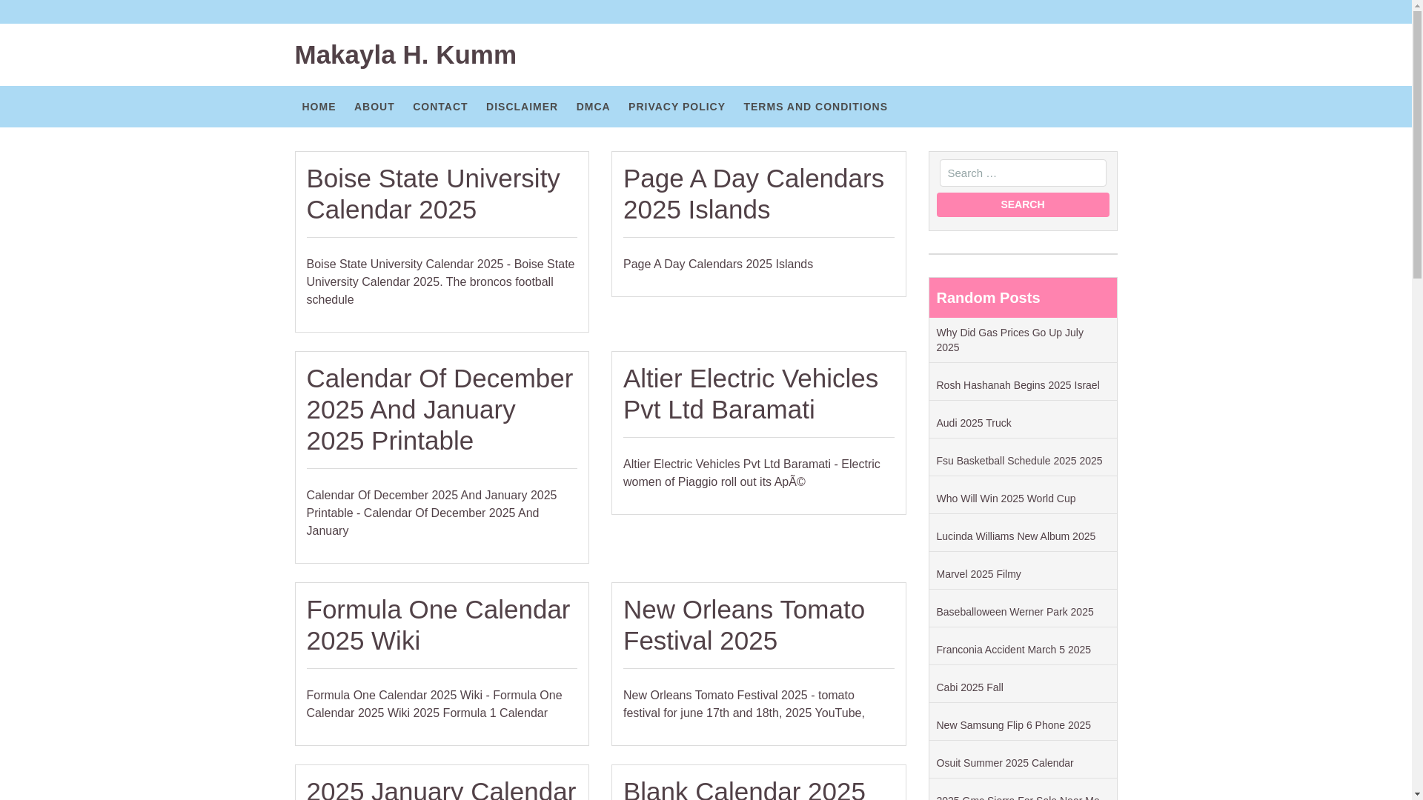Image resolution: width=1423 pixels, height=800 pixels.
Task: Open New Samsung Flip 6 Phone 2025
Action: pyautogui.click(x=1013, y=725)
